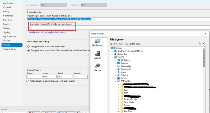Click Documents icon in tree
Image resolution: width=210 pixels, height=113 pixels.
(118, 66)
